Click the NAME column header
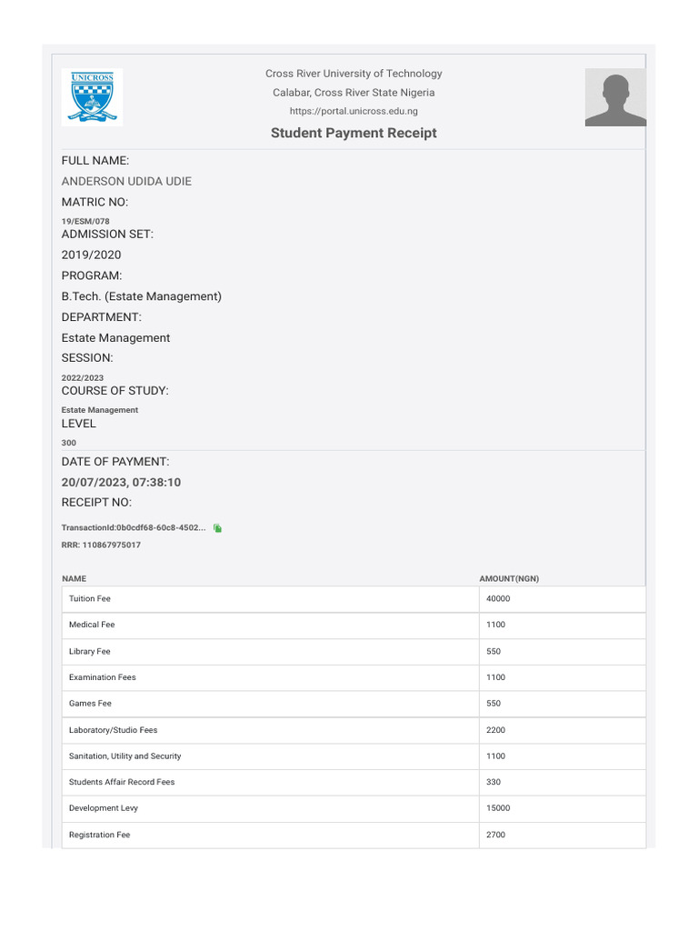The image size is (698, 931). (75, 579)
